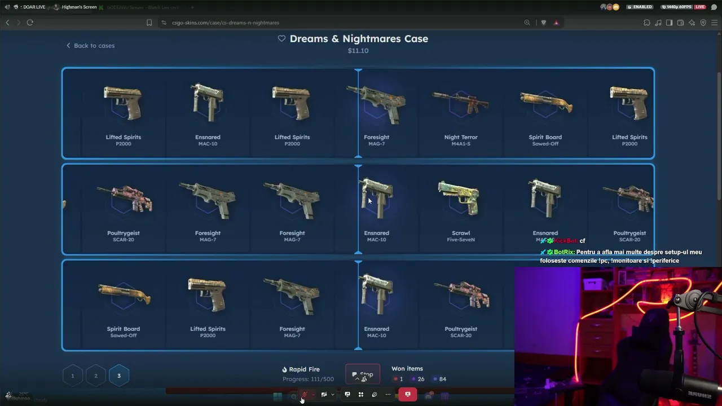Open more call options ellipsis

coord(388,395)
